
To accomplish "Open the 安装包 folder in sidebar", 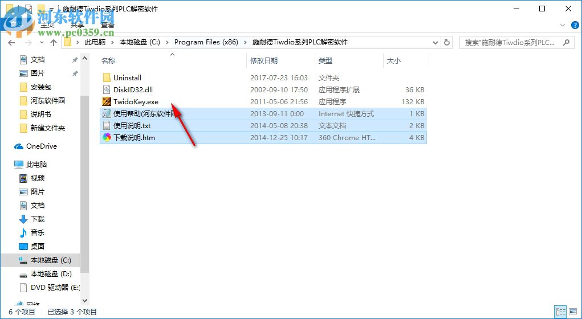I will pos(41,87).
